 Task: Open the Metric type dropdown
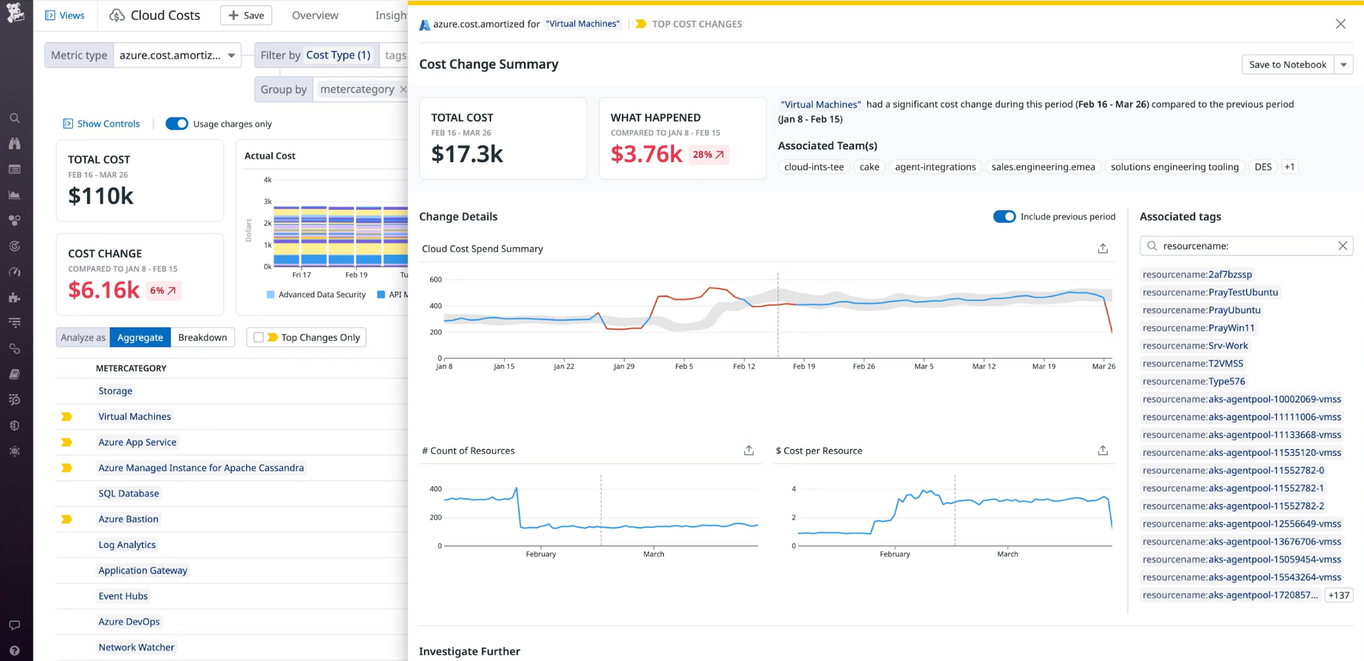pos(231,55)
